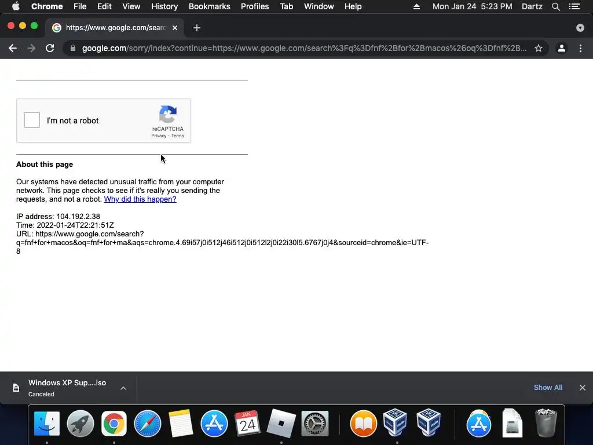
Task: Open the View menu
Action: tap(131, 6)
